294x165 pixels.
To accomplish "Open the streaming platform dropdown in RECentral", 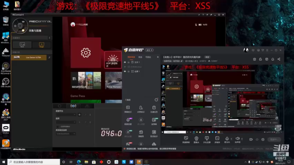I will click(66, 114).
